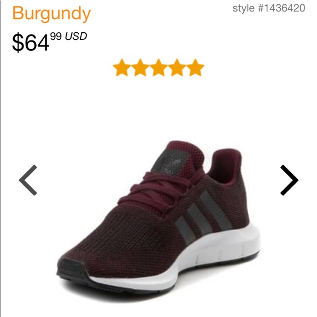
Task: Click the USD currency label
Action: [76, 36]
